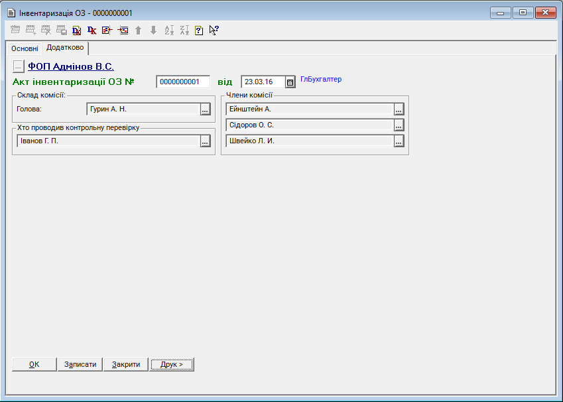
Task: Click the act number input field
Action: pyautogui.click(x=182, y=82)
